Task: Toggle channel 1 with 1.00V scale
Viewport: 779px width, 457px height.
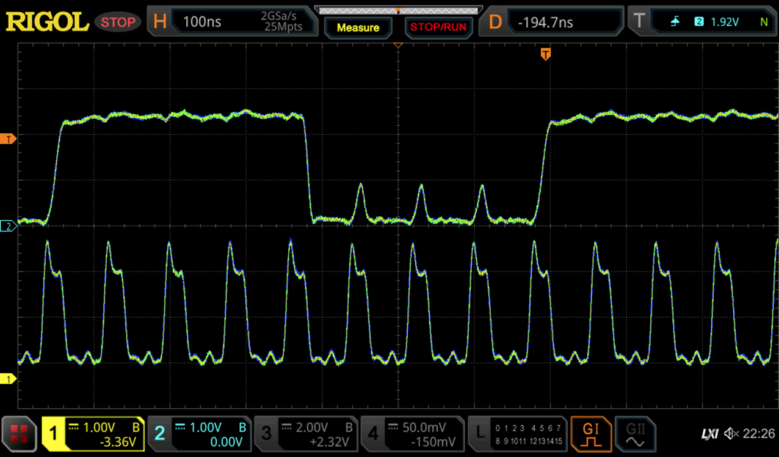Action: click(93, 434)
